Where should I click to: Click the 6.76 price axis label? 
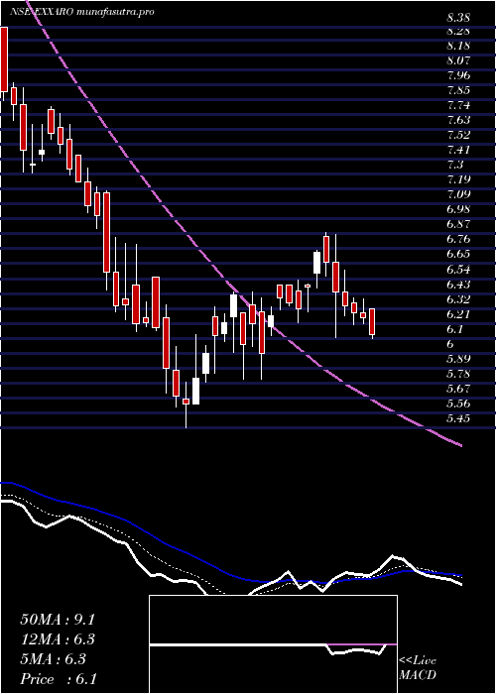click(458, 240)
